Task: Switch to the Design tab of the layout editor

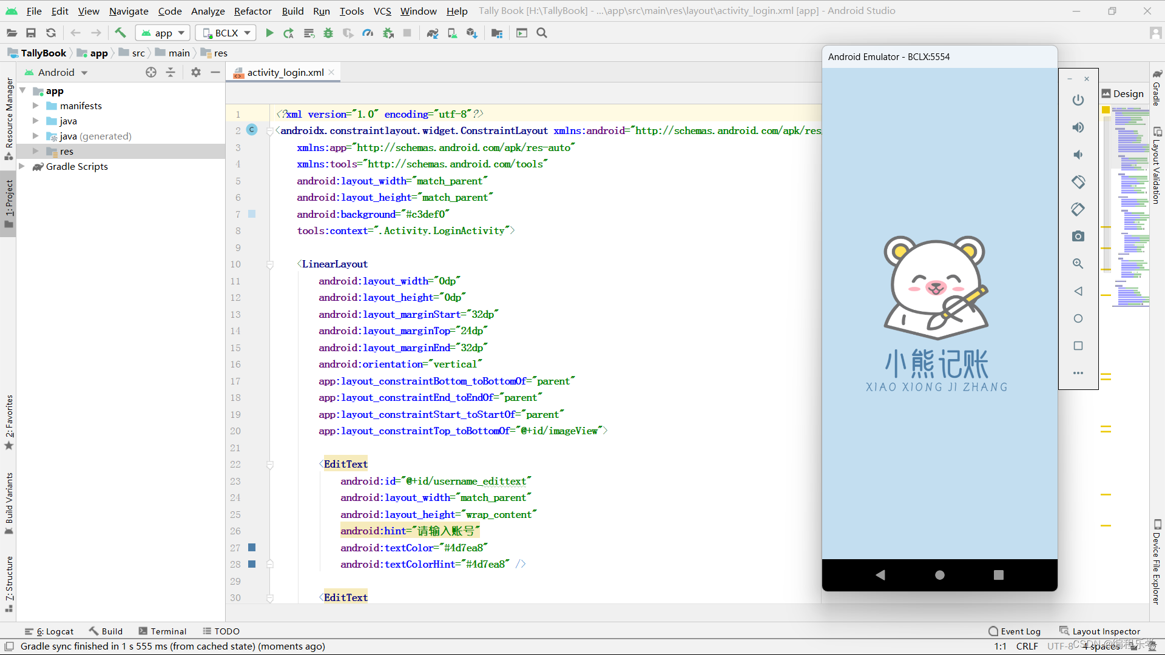Action: click(1122, 93)
